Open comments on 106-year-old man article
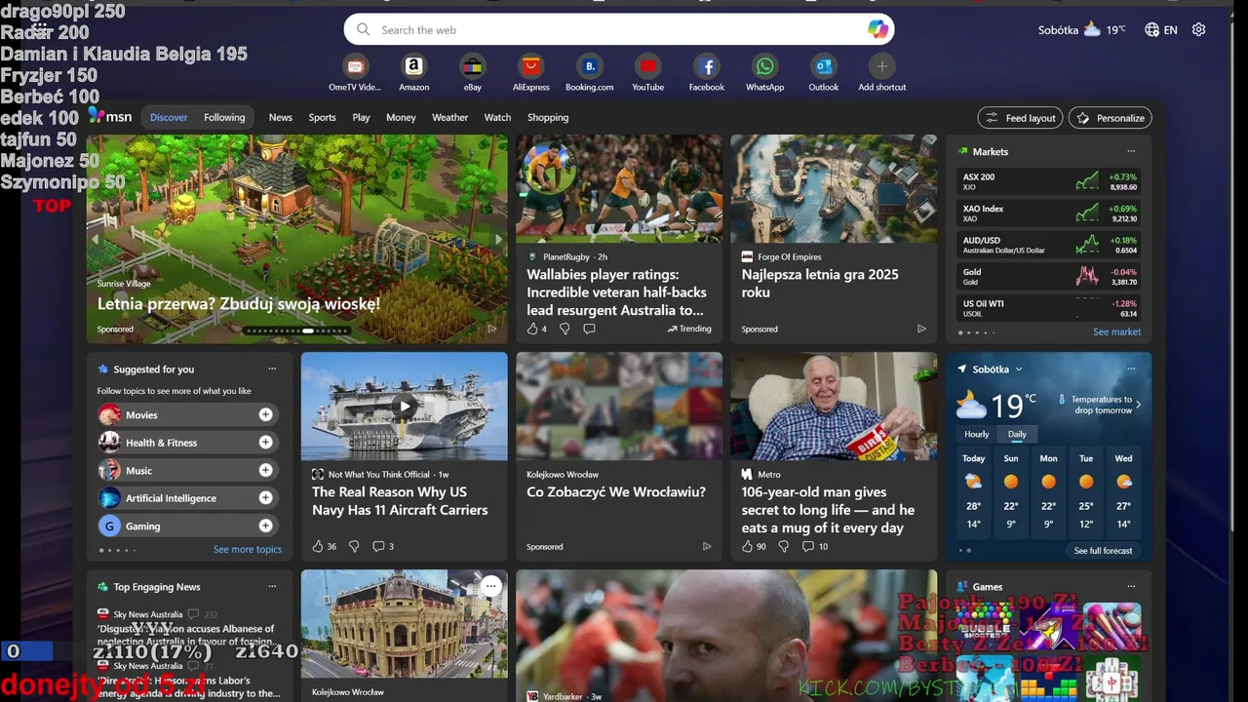1248x702 pixels. pyautogui.click(x=807, y=546)
